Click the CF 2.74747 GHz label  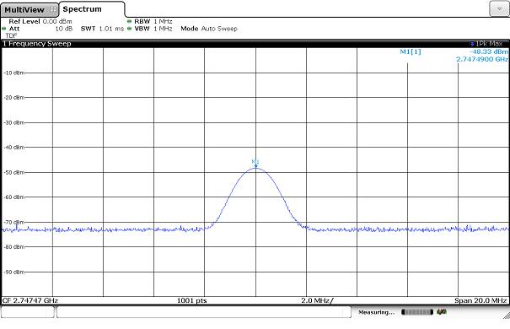point(30,300)
